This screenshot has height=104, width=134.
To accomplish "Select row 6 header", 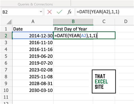I will click(x=6, y=63).
